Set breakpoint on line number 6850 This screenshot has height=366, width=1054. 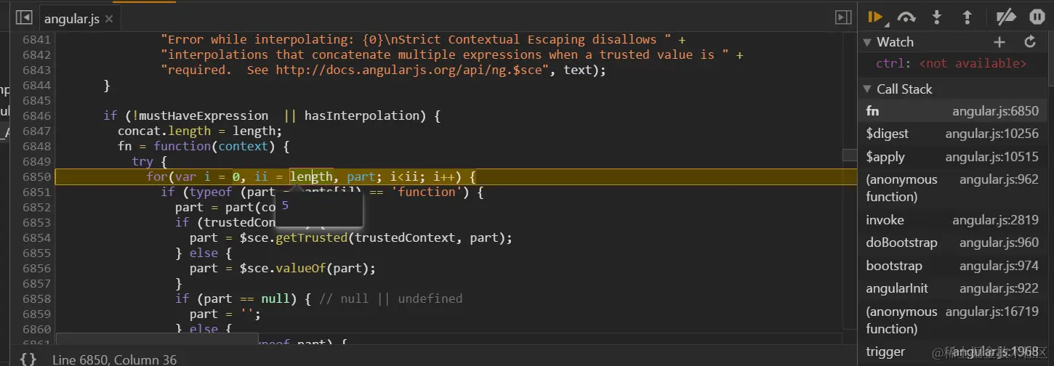pyautogui.click(x=36, y=176)
